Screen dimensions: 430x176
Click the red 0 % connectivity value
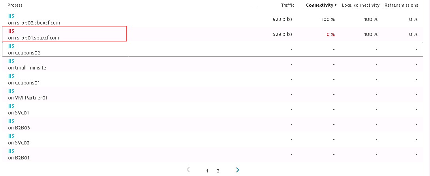click(330, 34)
